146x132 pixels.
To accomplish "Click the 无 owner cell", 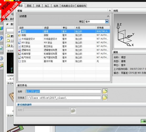I will (x=103, y=61).
